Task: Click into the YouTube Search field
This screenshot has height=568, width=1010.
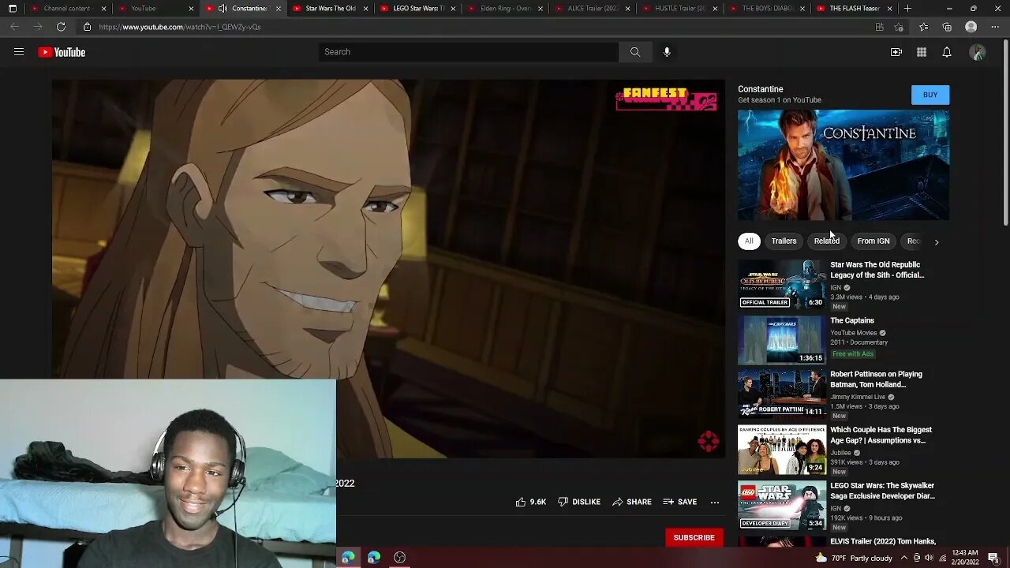Action: (469, 52)
